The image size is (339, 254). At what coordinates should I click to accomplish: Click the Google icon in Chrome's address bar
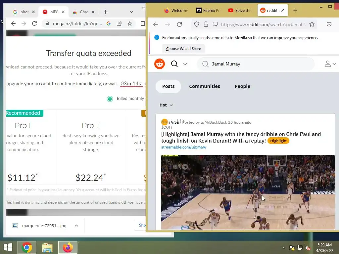click(x=109, y=23)
